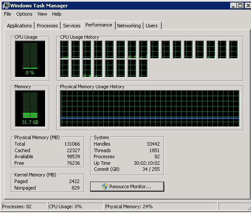Image resolution: width=251 pixels, height=213 pixels.
Task: Launch Resource Monitor
Action: point(127,186)
